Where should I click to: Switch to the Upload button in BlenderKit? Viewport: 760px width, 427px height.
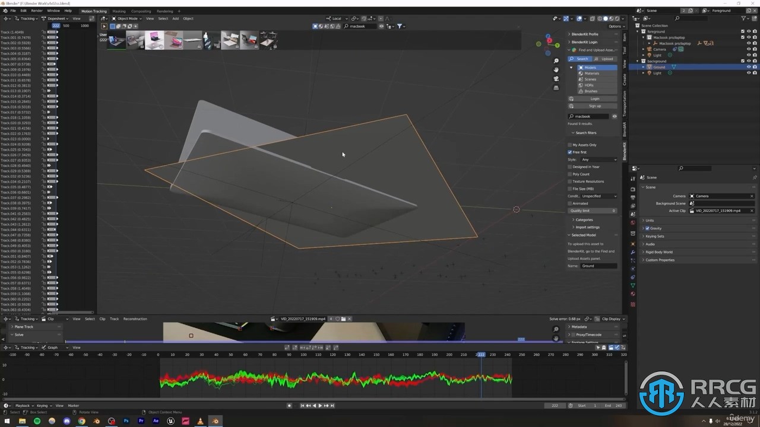click(x=605, y=59)
